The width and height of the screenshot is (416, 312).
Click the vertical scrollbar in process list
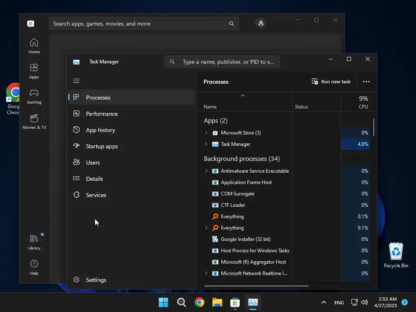(x=374, y=127)
